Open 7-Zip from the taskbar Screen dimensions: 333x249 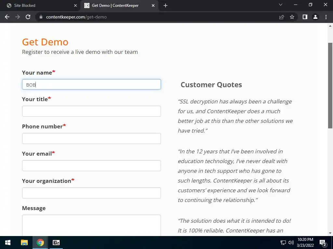pos(56,243)
